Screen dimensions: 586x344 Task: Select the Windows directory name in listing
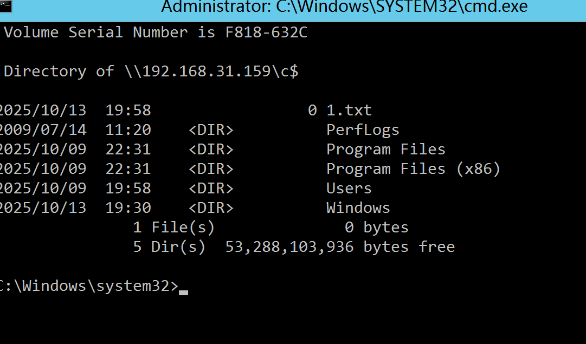point(358,208)
